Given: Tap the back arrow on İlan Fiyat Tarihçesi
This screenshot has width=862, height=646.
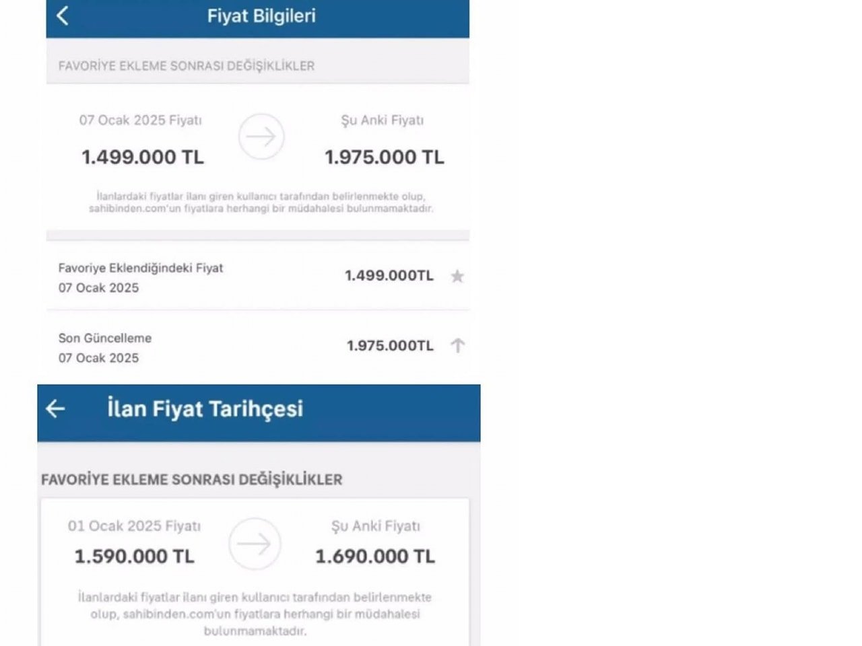Looking at the screenshot, I should 57,408.
